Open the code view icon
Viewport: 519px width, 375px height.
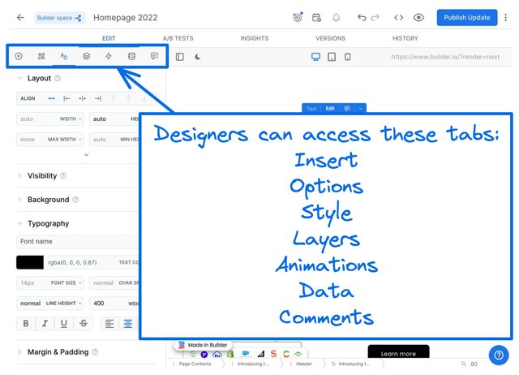[x=398, y=18]
